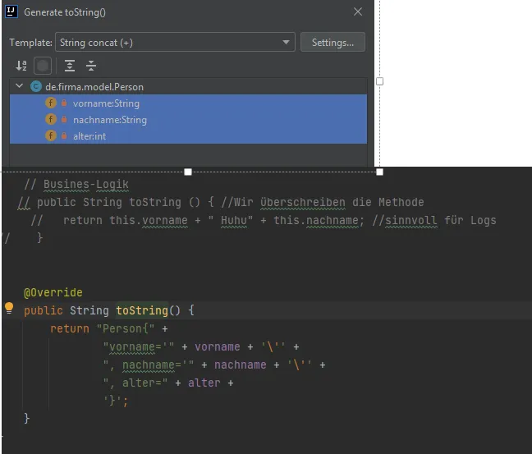The height and width of the screenshot is (454, 532).
Task: Click the disabled round toolbar button
Action: click(43, 66)
